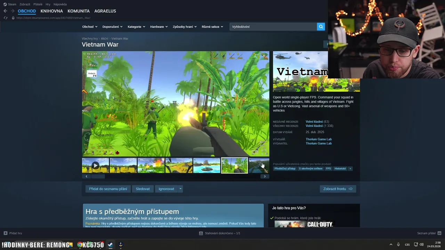Open the downloads icon in bottom bar
The image size is (445, 250).
[201, 233]
